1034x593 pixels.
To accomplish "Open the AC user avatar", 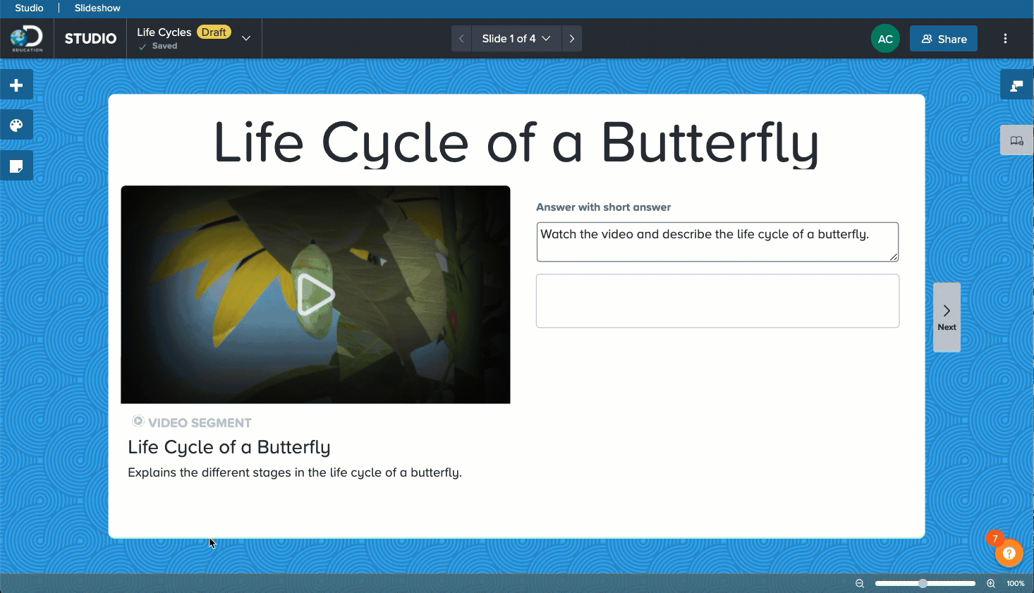I will 885,39.
